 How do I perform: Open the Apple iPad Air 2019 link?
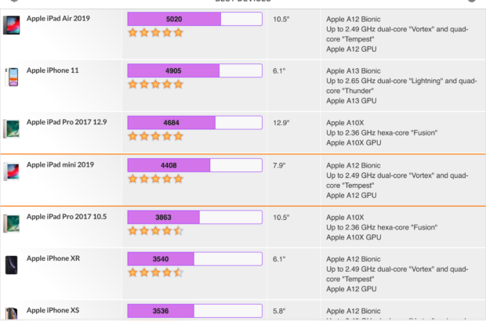pyautogui.click(x=60, y=18)
